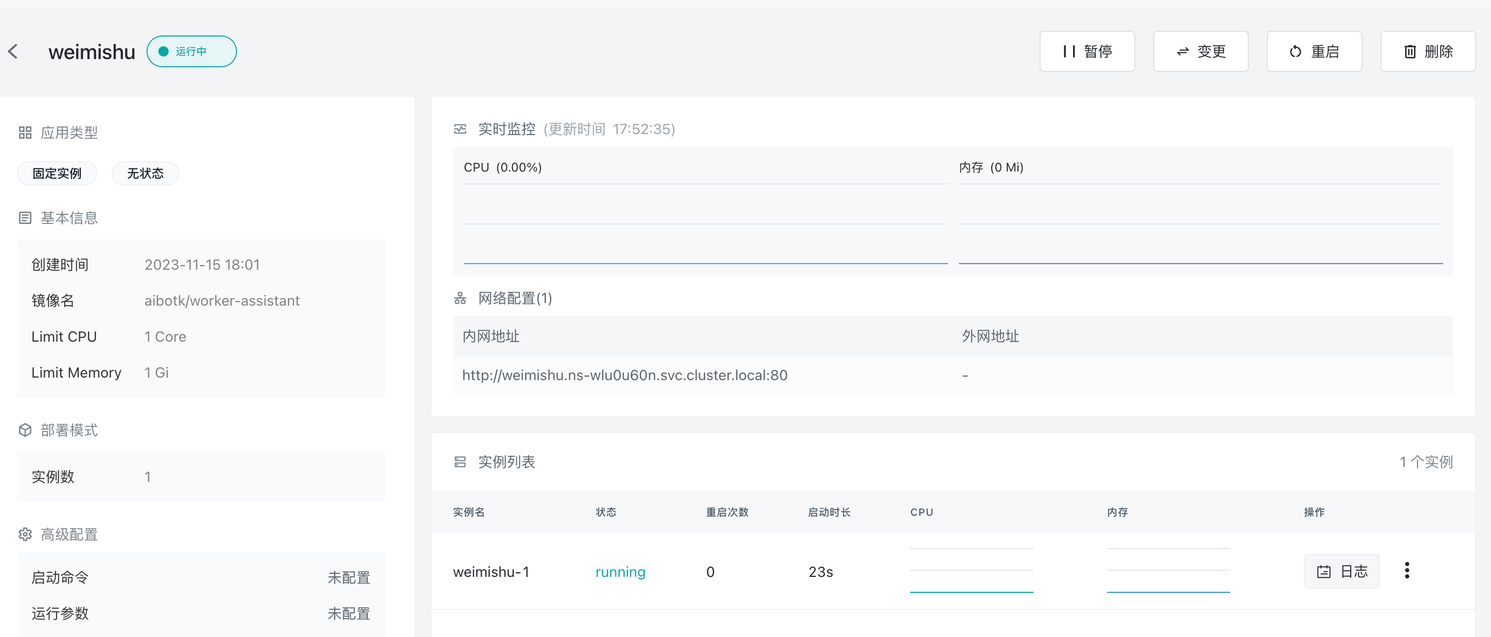Click the 网络配置 network icon

(460, 298)
